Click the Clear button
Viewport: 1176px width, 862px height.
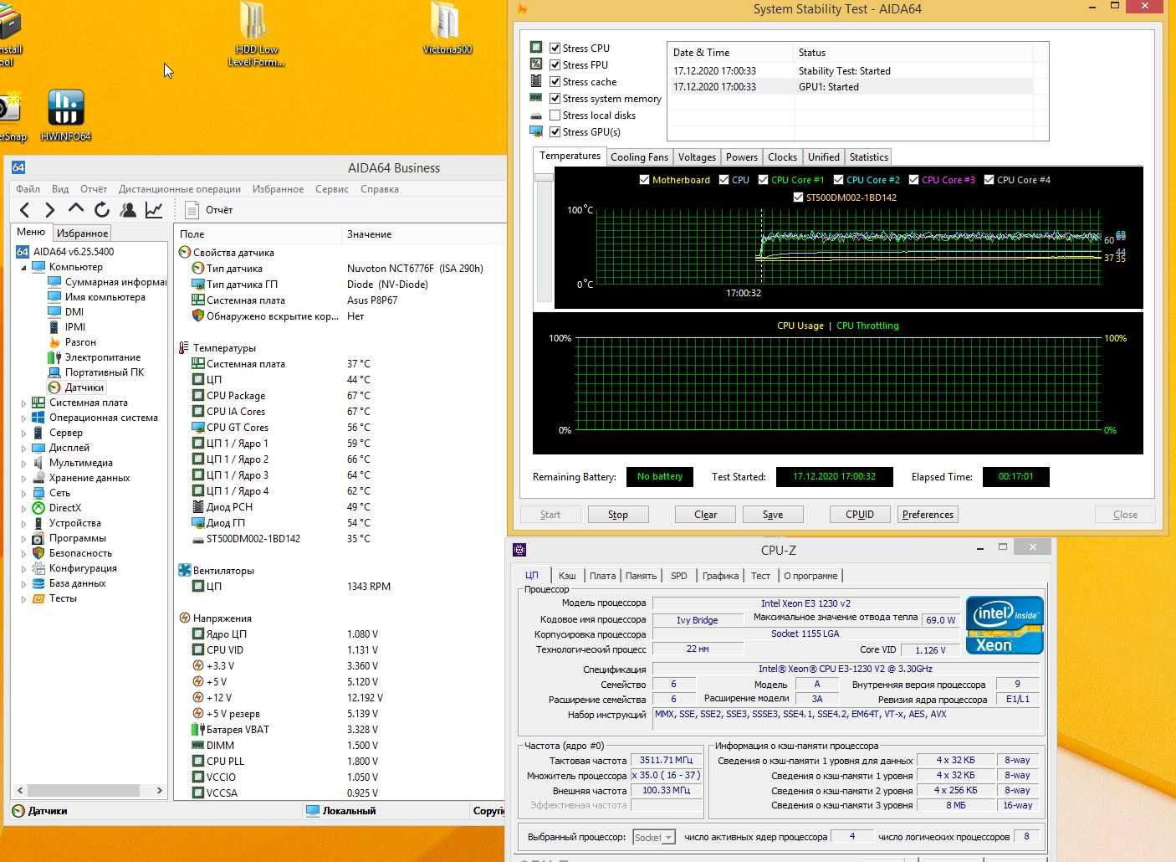[x=705, y=515]
